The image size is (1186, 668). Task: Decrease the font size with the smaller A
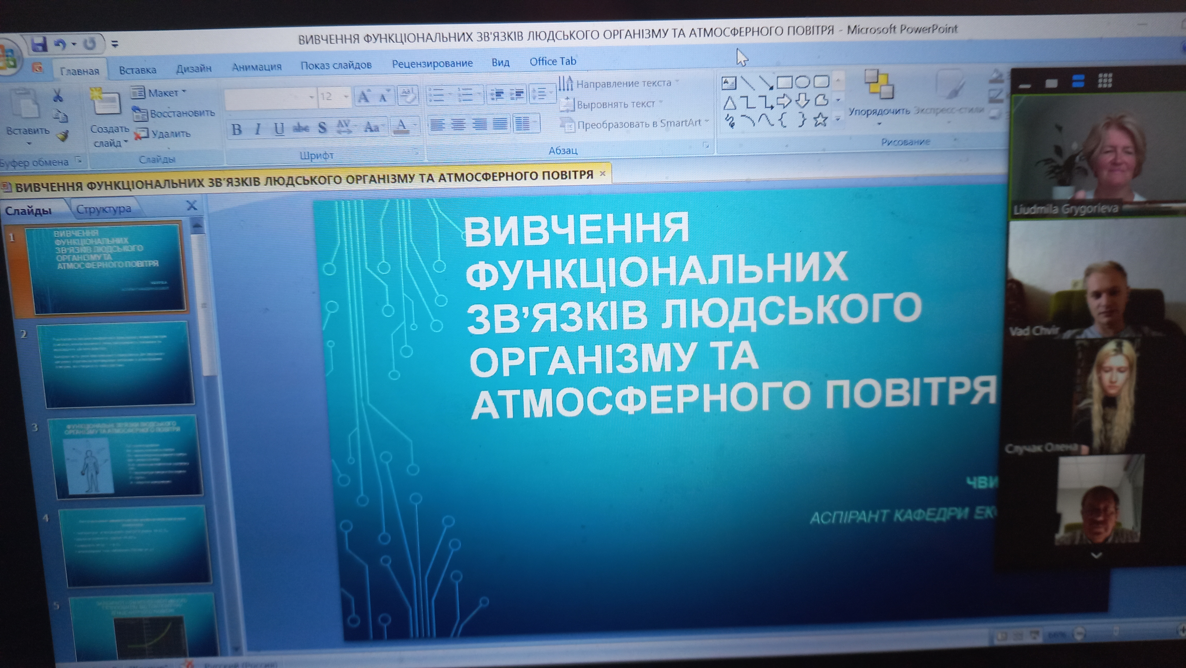pyautogui.click(x=384, y=96)
